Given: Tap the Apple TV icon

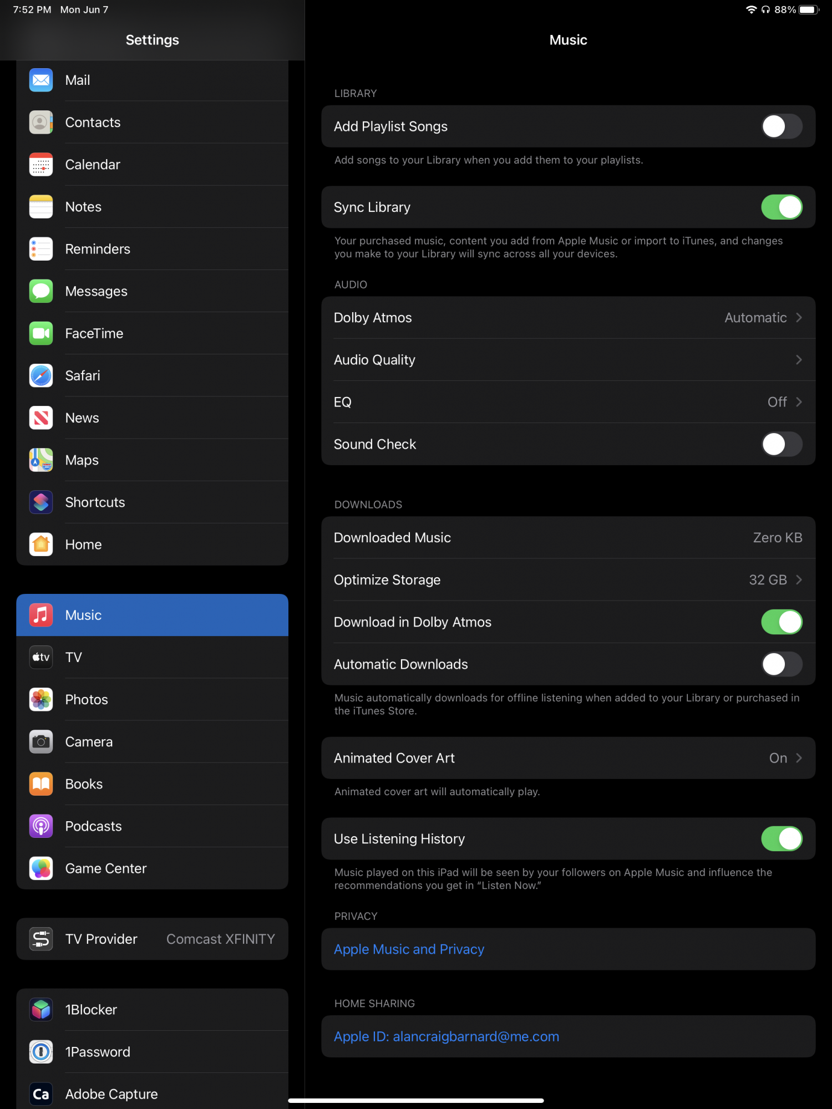Looking at the screenshot, I should tap(41, 657).
